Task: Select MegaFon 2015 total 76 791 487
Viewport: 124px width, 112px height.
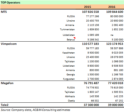Action: [91, 83]
